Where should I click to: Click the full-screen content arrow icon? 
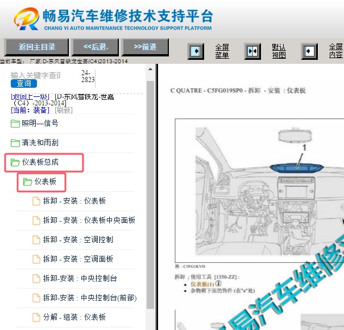pos(309,51)
